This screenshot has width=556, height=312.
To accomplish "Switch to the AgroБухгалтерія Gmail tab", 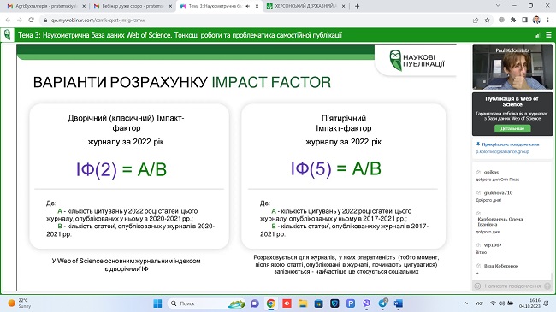I will pos(46,6).
